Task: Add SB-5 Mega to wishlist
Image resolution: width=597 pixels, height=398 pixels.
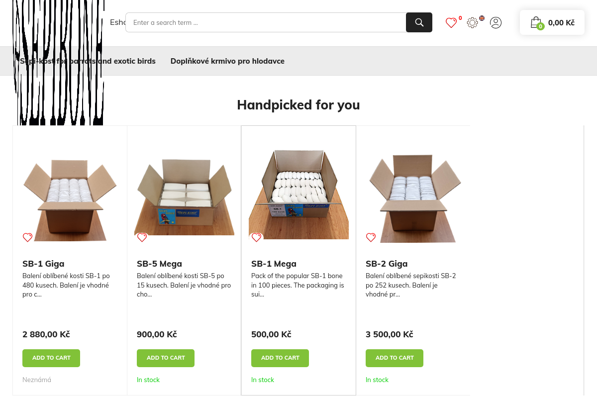Action: pyautogui.click(x=142, y=237)
